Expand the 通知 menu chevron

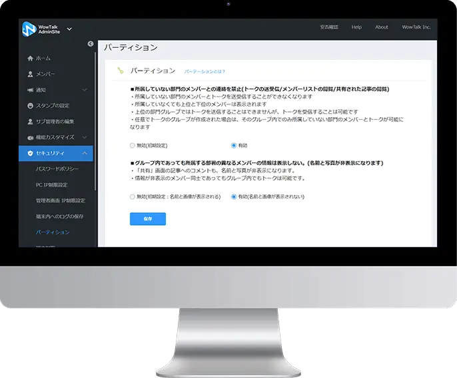(85, 90)
